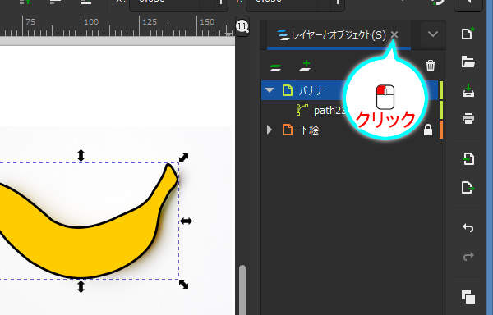The width and height of the screenshot is (493, 315).
Task: Import a file with the import icon
Action: click(468, 159)
